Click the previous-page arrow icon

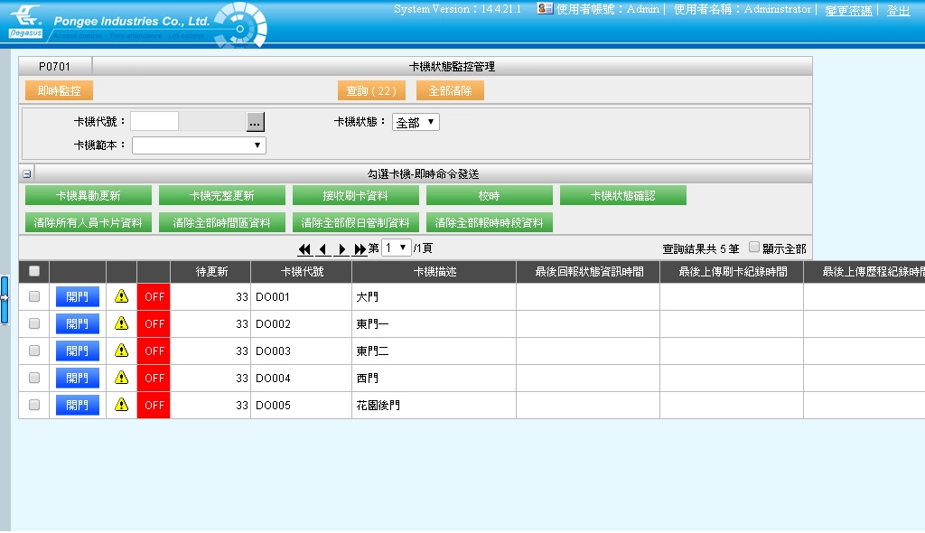[x=322, y=248]
